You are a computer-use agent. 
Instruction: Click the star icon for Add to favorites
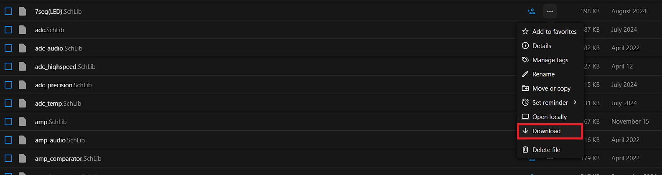coord(525,32)
